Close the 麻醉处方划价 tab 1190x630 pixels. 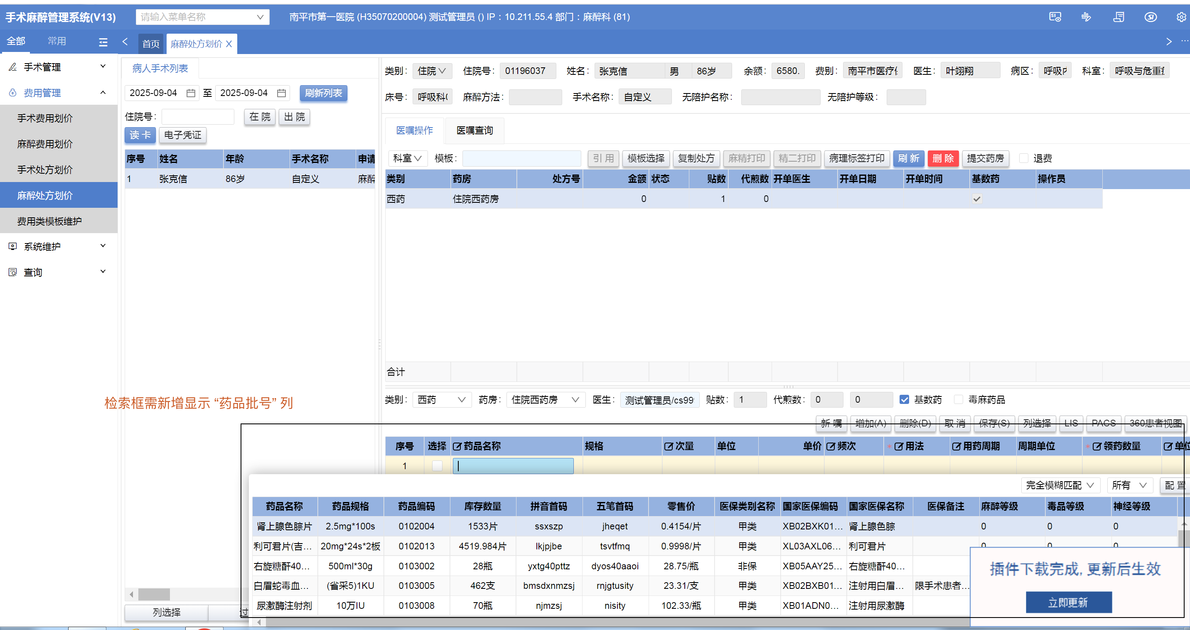(x=229, y=44)
